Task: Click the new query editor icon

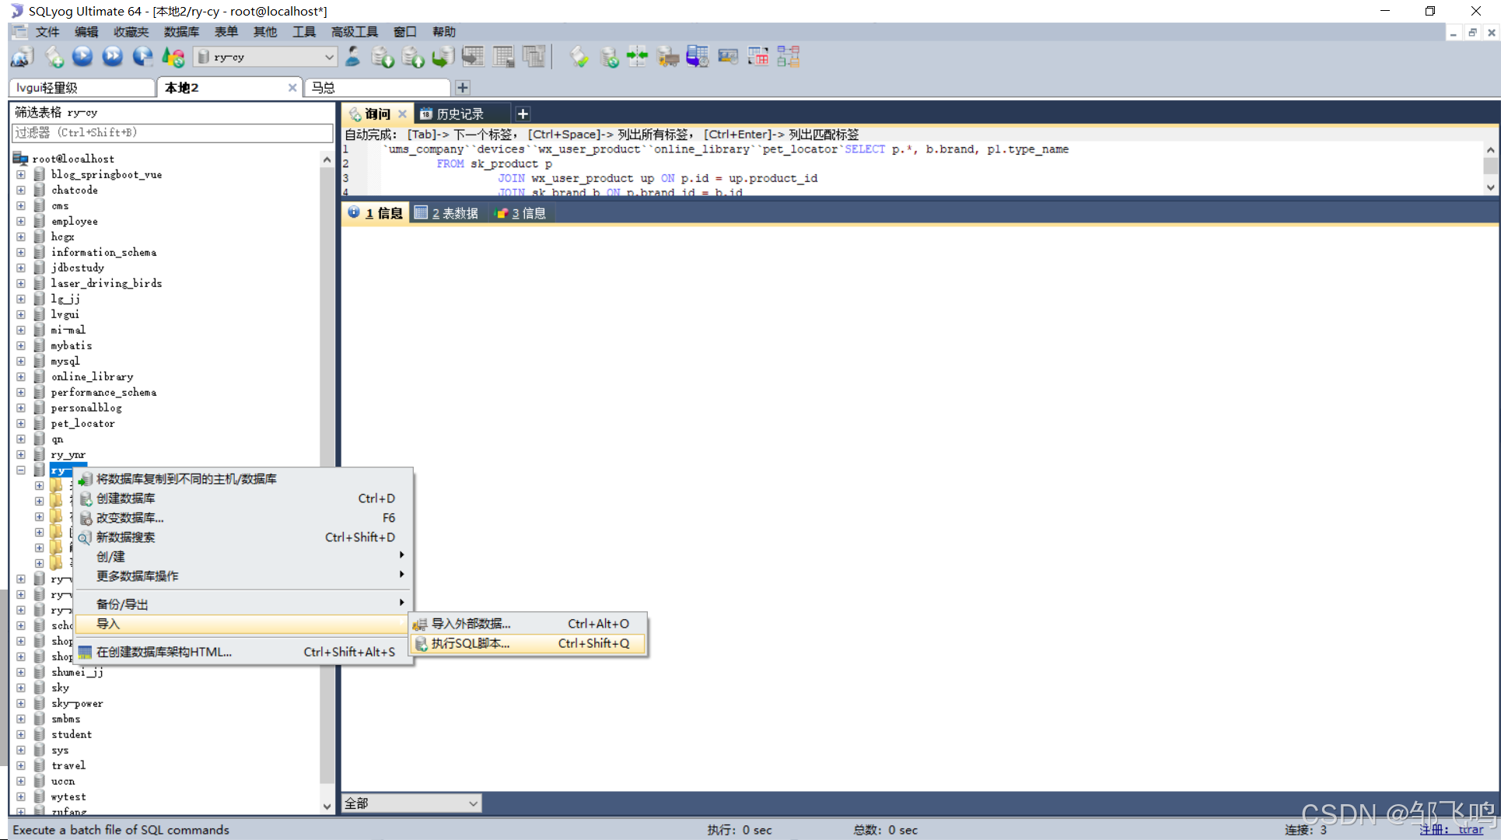Action: click(54, 57)
